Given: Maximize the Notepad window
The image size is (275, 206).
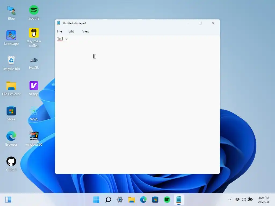Looking at the screenshot, I should (x=200, y=23).
